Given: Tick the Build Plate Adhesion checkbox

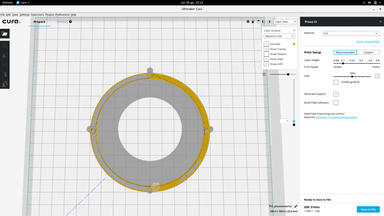Looking at the screenshot, I should [x=336, y=102].
